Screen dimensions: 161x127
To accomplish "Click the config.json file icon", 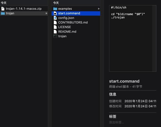I will click(x=55, y=18).
